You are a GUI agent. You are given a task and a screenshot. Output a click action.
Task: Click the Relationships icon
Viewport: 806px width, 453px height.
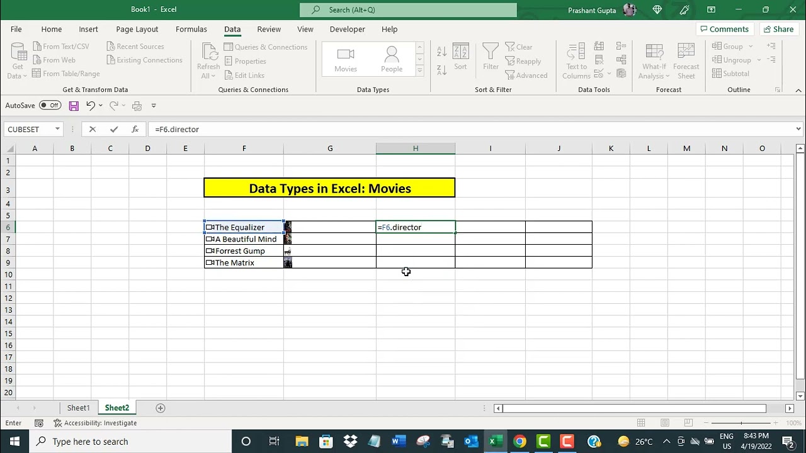click(x=622, y=60)
